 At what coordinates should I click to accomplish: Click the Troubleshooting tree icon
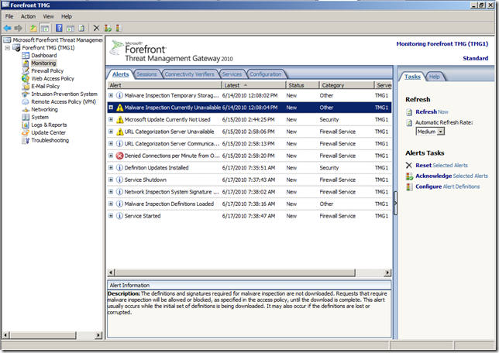(x=26, y=141)
